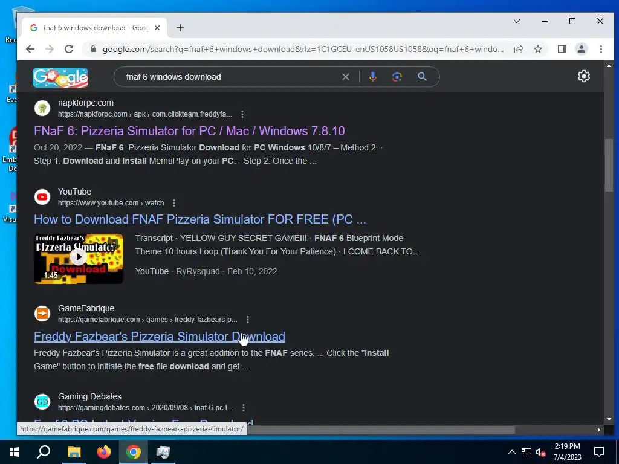Expand the tab search chevron
The width and height of the screenshot is (619, 464).
(517, 21)
